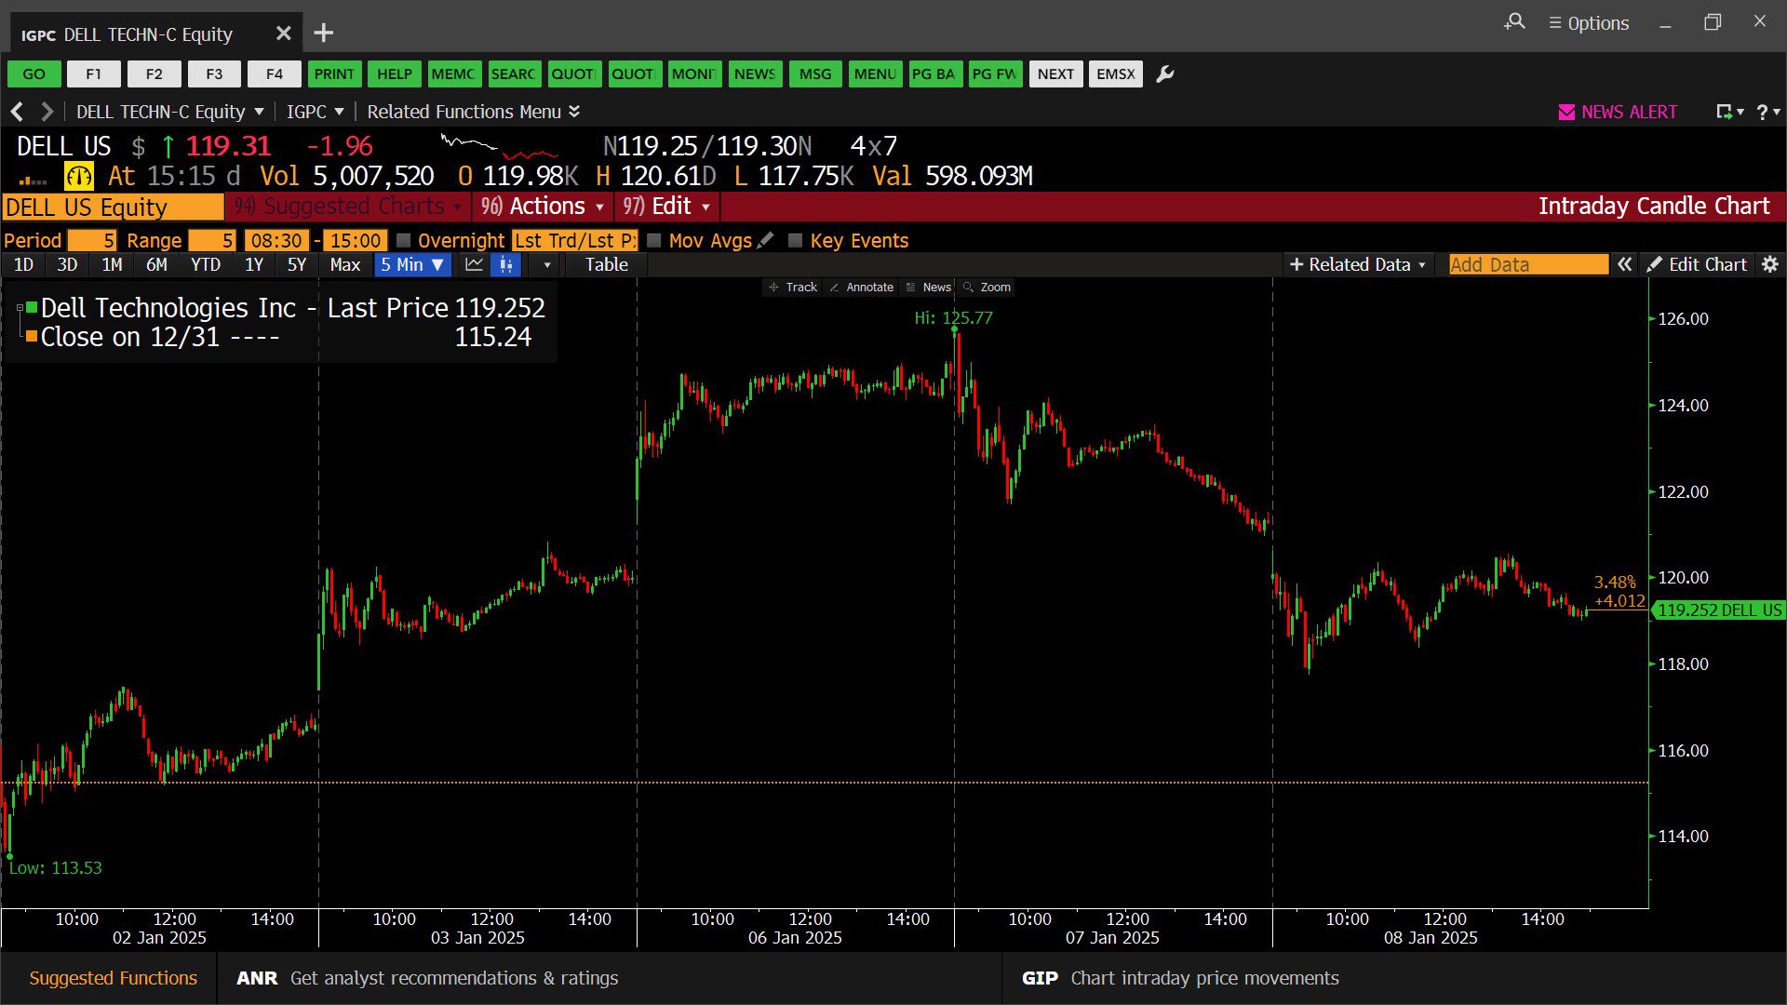Select the YTD range tab
This screenshot has height=1005, width=1787.
click(205, 265)
